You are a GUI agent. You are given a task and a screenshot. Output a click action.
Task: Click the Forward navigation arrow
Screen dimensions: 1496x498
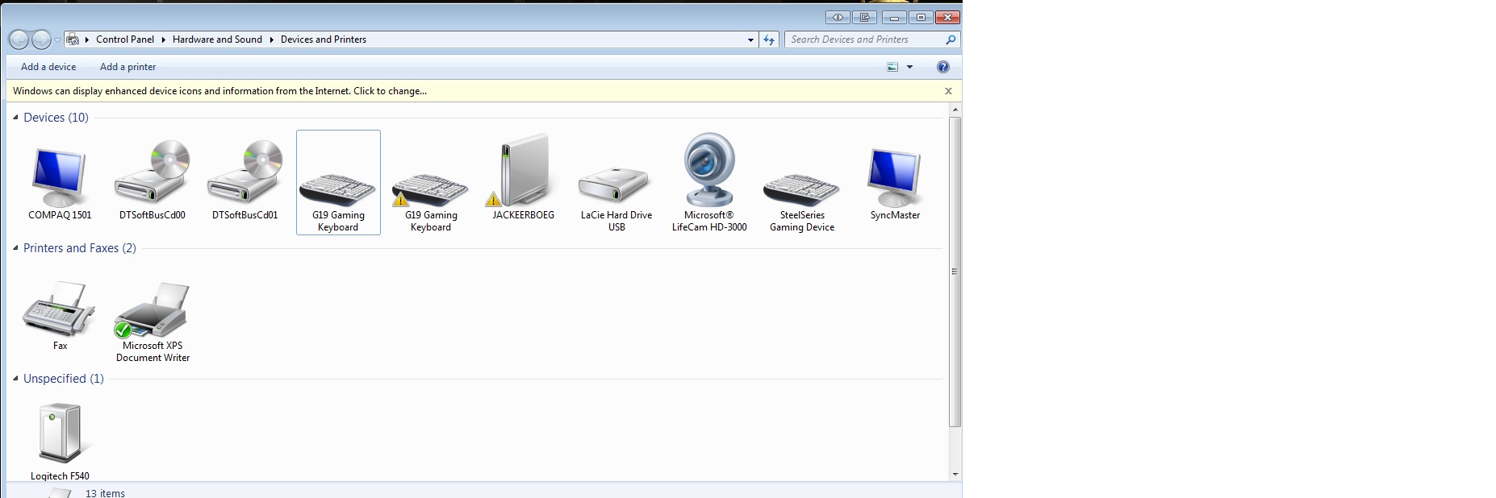click(x=41, y=39)
